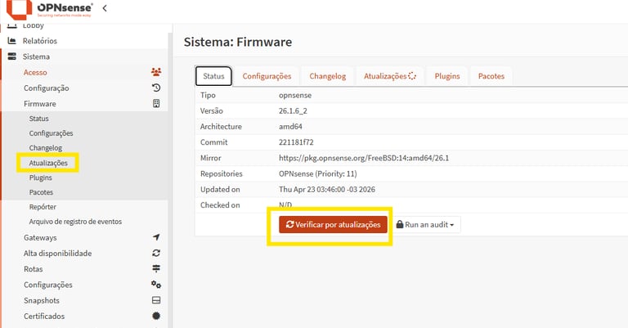Click the Relatórios chart icon
Viewport: 628px width, 328px height.
pos(12,41)
